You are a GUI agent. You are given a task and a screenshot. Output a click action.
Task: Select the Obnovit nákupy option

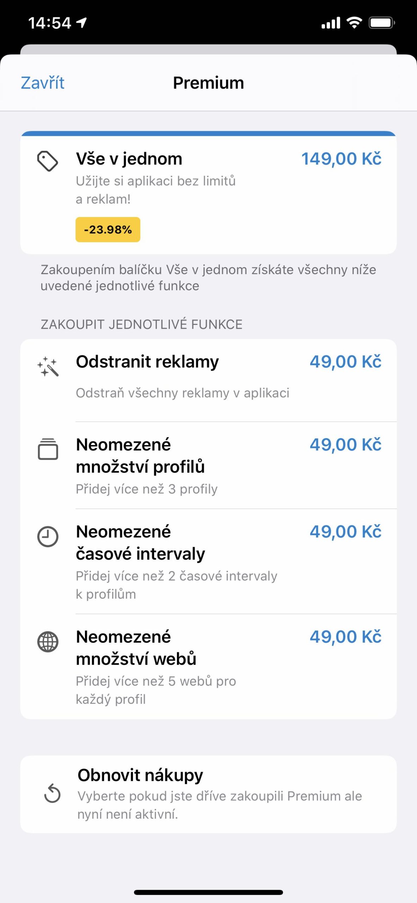point(208,794)
